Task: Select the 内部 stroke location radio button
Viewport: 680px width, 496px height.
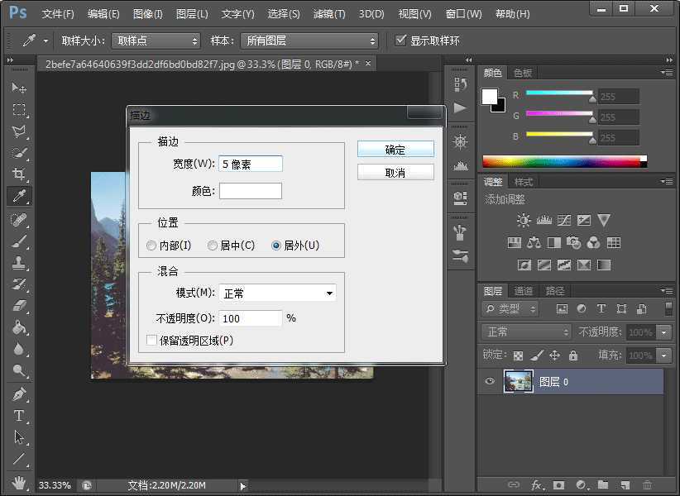Action: coord(151,245)
